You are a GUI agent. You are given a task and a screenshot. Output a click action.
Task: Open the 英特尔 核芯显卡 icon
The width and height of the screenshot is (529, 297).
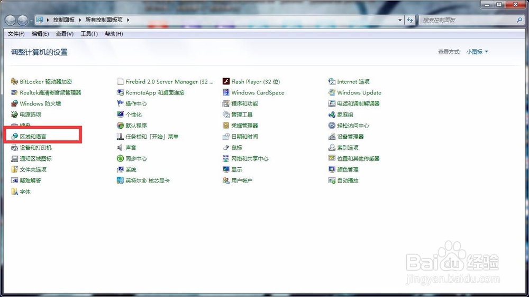coord(121,180)
